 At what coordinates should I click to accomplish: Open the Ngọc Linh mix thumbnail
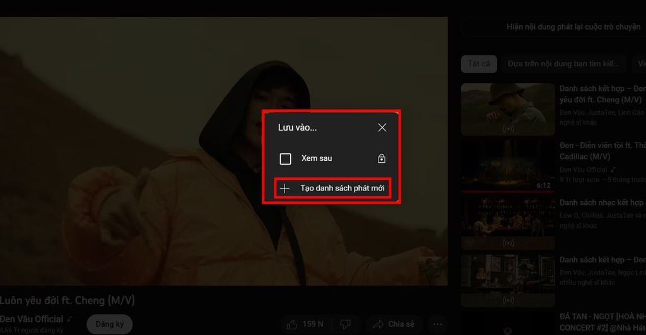click(x=508, y=281)
